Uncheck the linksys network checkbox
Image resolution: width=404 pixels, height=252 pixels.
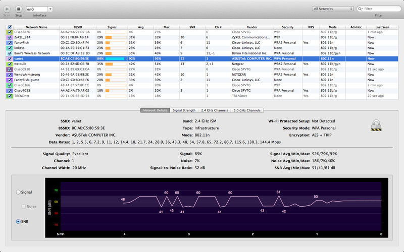(10, 48)
